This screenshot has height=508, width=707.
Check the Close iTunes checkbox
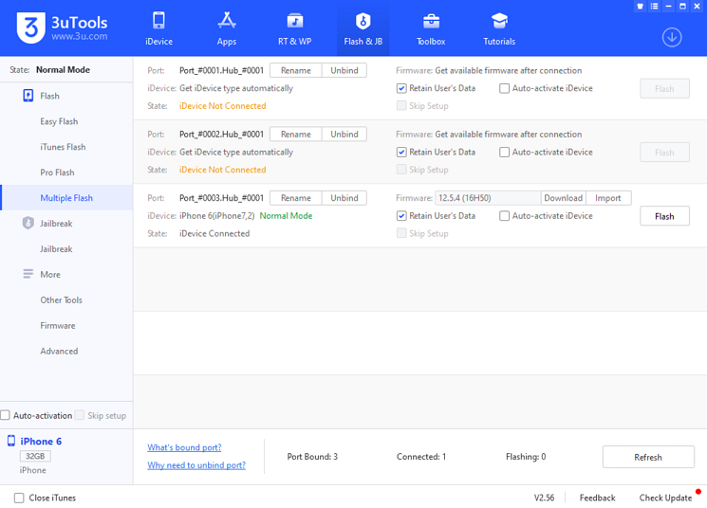click(x=19, y=498)
